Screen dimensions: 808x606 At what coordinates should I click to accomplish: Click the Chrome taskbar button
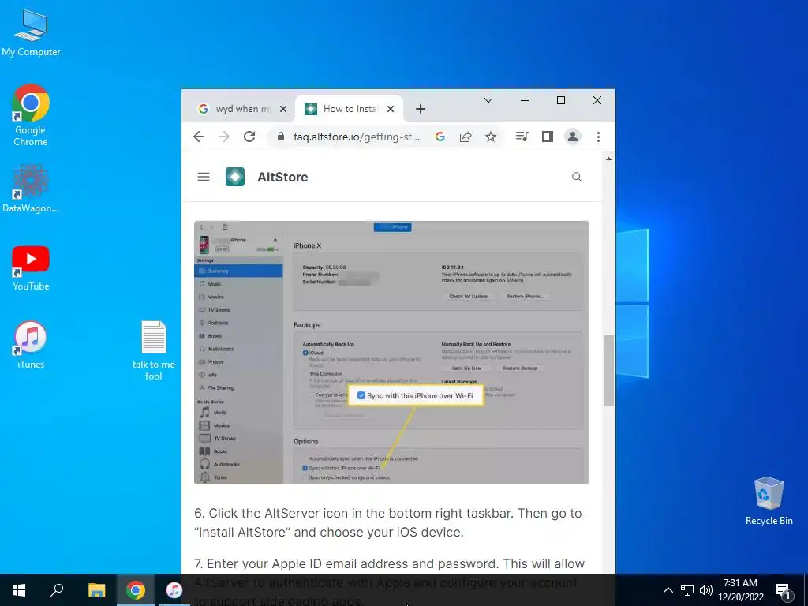pos(136,590)
